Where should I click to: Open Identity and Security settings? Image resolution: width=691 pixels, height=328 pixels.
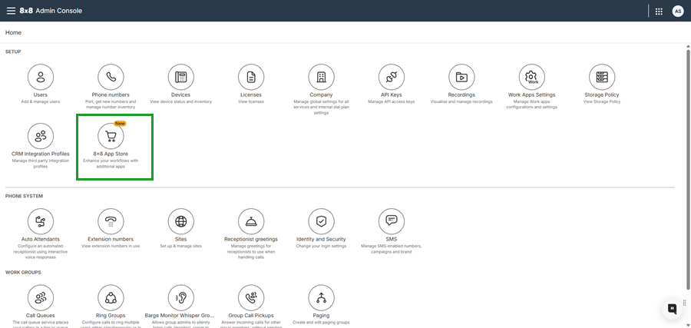click(321, 221)
